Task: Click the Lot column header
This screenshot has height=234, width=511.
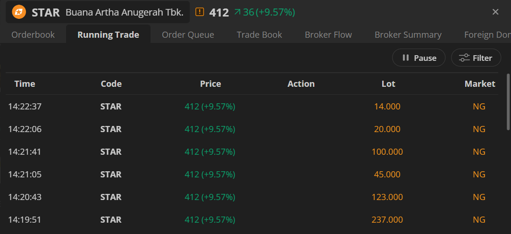Action: (x=388, y=84)
